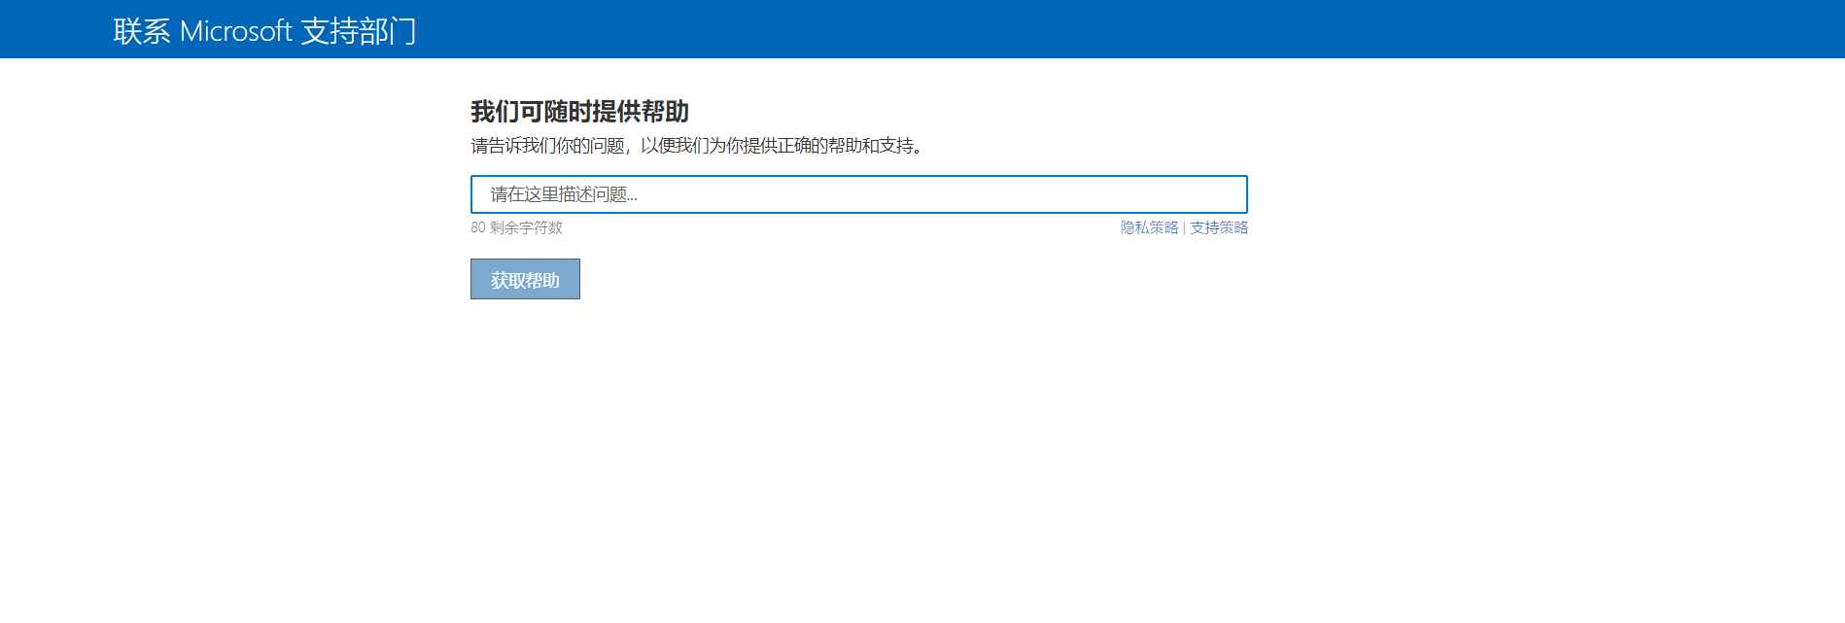This screenshot has height=623, width=1845.
Task: Submit the form with 获取帮助
Action: point(525,280)
